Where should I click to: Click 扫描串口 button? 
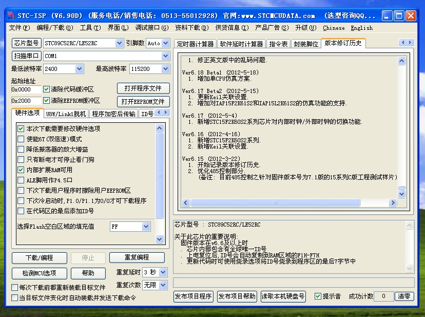pos(27,56)
